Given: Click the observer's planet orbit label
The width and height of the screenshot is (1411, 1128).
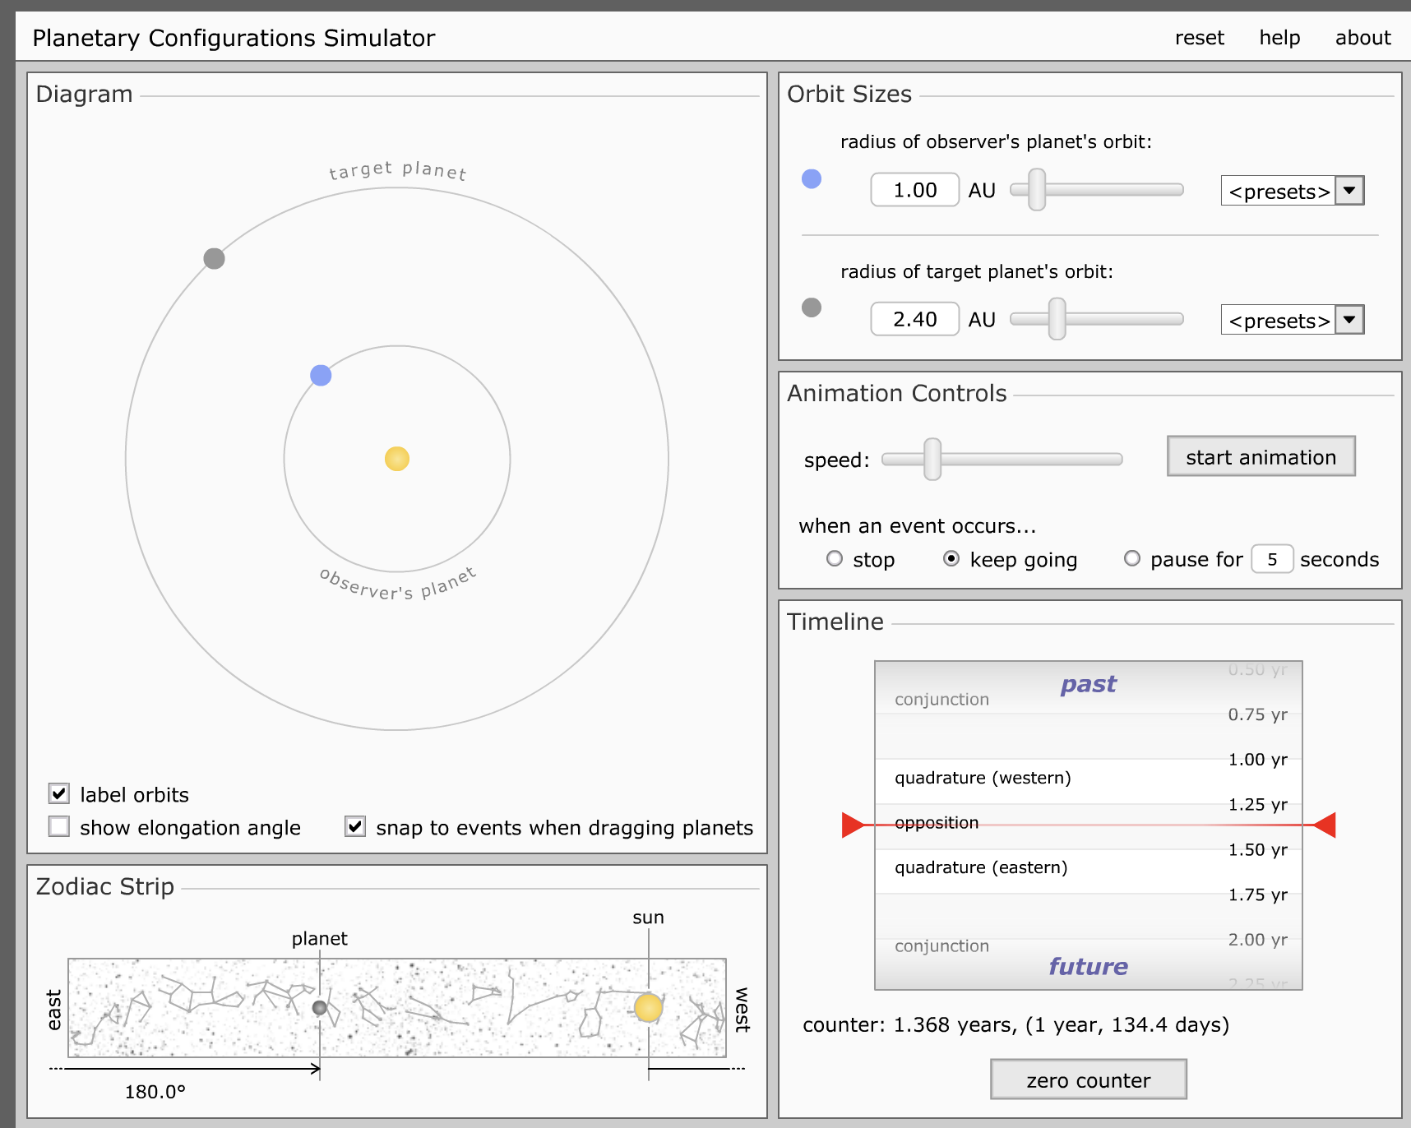Looking at the screenshot, I should (x=398, y=585).
